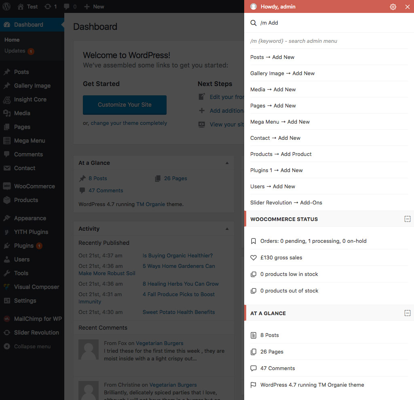Open Sweet Potato Health Benefits post
The image size is (414, 400).
[179, 312]
